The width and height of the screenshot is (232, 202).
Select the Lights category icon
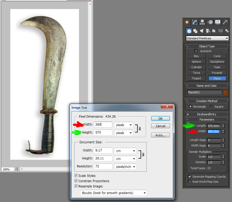click(x=202, y=31)
